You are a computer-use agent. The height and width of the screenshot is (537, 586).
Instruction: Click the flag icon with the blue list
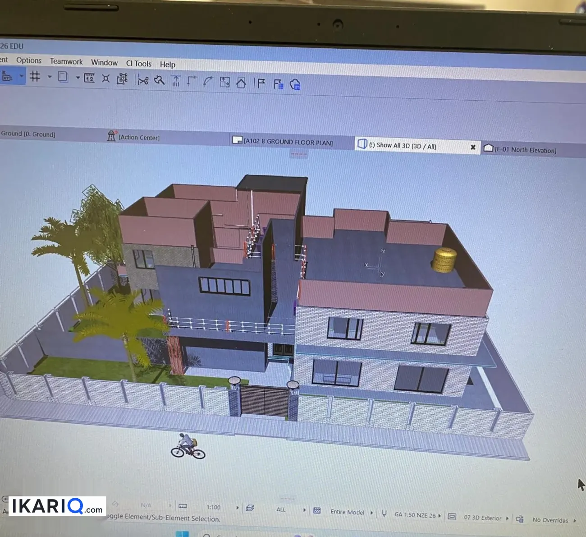(x=279, y=84)
